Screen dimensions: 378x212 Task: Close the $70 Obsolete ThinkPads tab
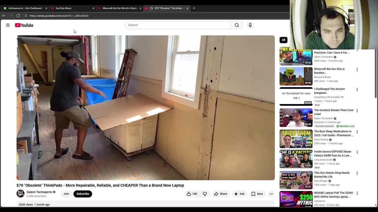[187, 8]
